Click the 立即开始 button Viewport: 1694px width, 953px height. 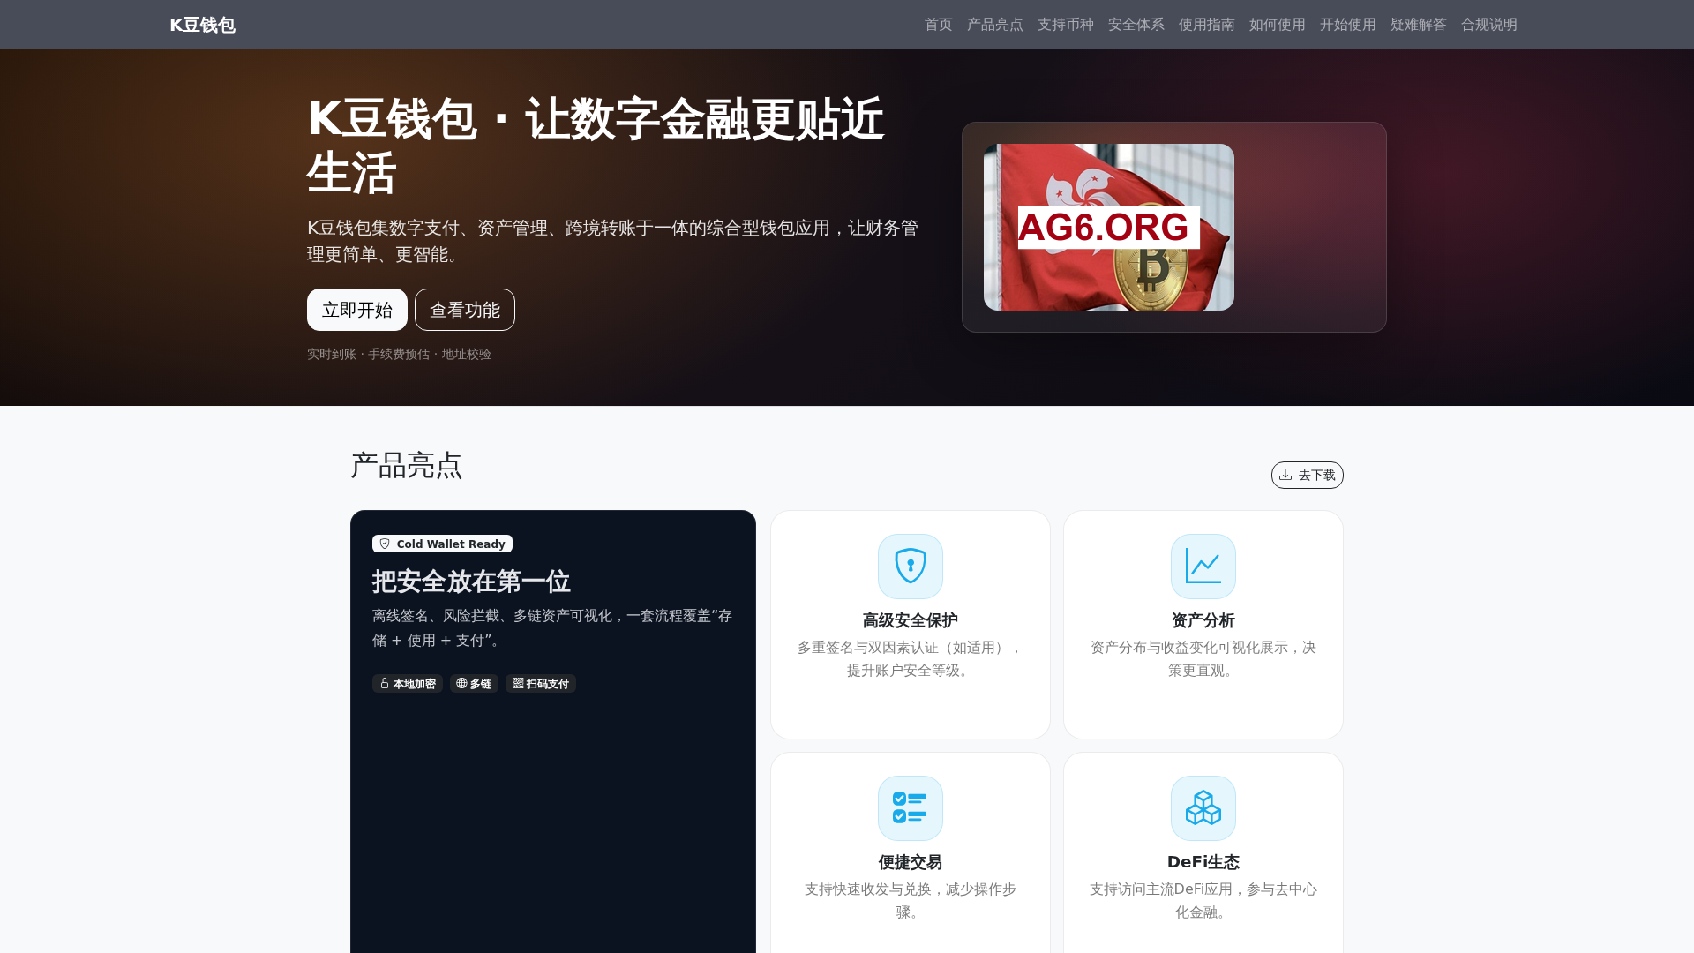357,310
